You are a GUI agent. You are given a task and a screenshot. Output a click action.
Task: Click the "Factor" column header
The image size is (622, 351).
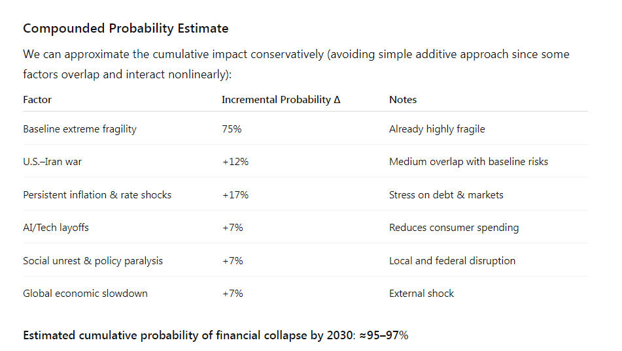click(37, 100)
